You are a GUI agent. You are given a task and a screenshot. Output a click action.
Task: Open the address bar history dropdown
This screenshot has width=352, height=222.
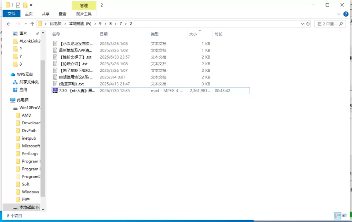(x=302, y=24)
